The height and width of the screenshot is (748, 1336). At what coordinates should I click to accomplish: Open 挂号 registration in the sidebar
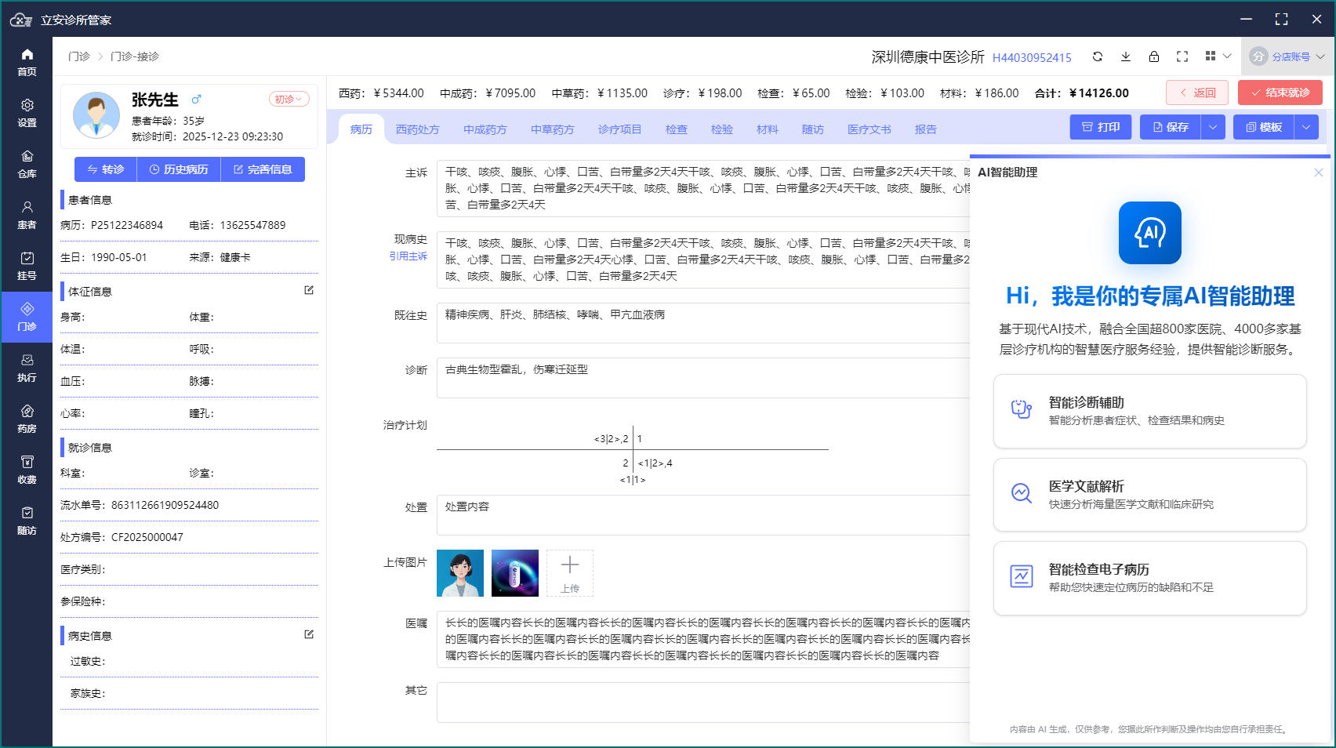tap(27, 266)
